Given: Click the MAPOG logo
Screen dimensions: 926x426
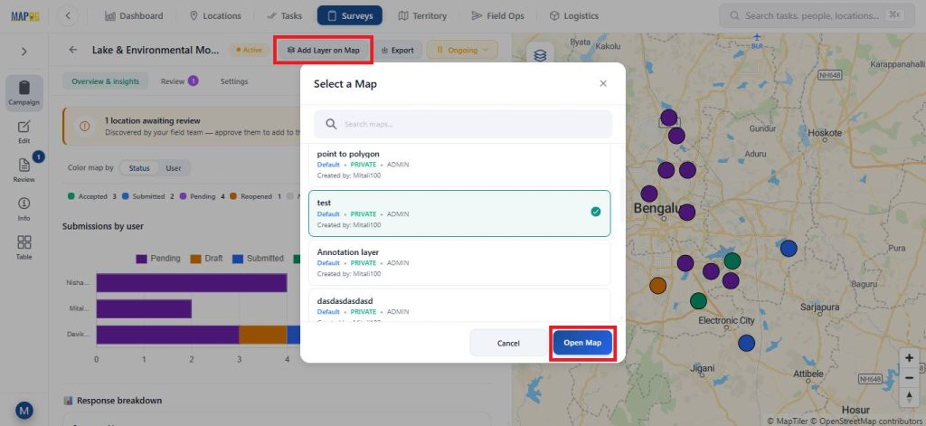Looking at the screenshot, I should coord(24,16).
